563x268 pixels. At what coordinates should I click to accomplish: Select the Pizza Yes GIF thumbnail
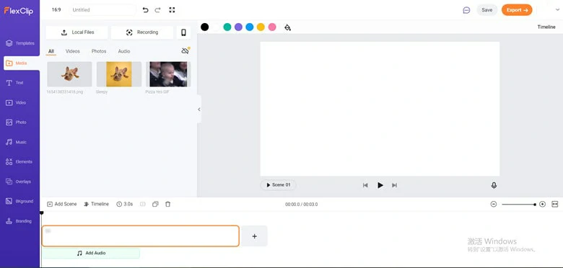click(x=168, y=74)
